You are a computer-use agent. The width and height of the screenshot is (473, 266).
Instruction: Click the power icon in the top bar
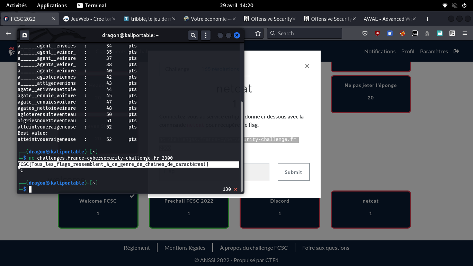click(x=464, y=5)
